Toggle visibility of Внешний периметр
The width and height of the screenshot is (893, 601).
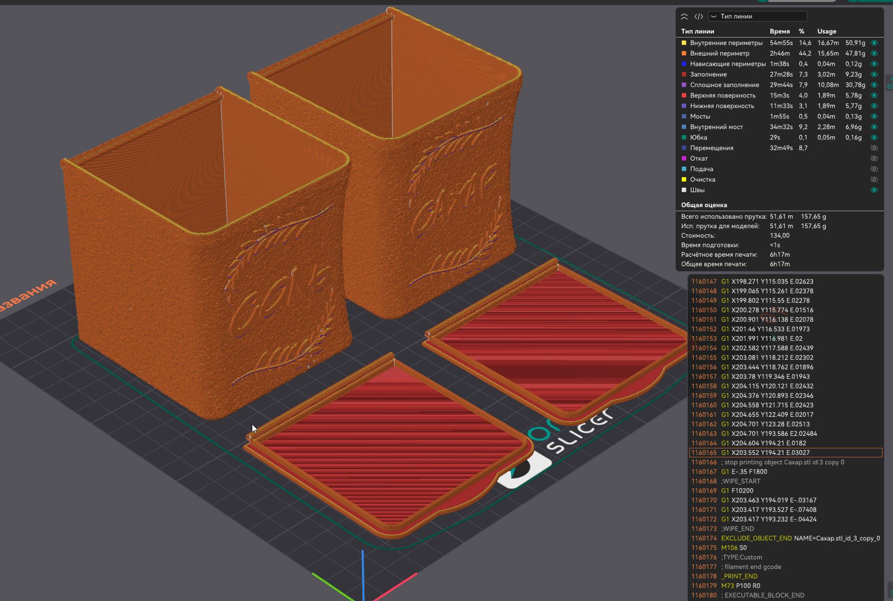click(874, 54)
